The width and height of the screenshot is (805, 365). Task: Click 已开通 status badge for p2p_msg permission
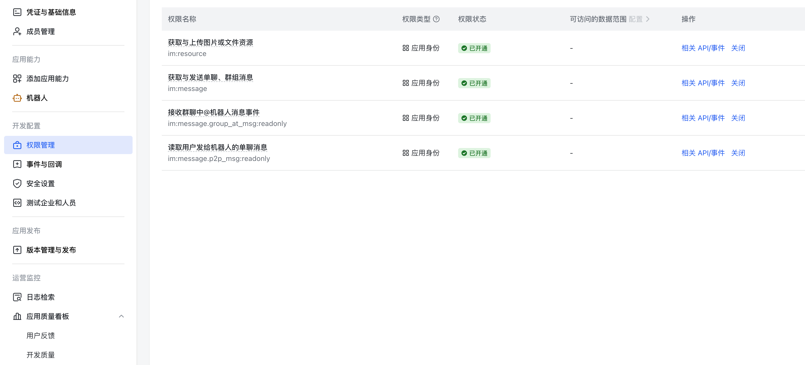pos(474,153)
